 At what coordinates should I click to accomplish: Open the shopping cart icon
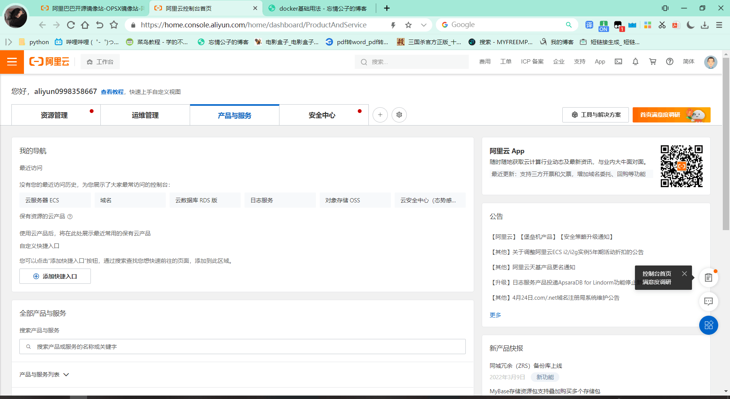pos(652,62)
